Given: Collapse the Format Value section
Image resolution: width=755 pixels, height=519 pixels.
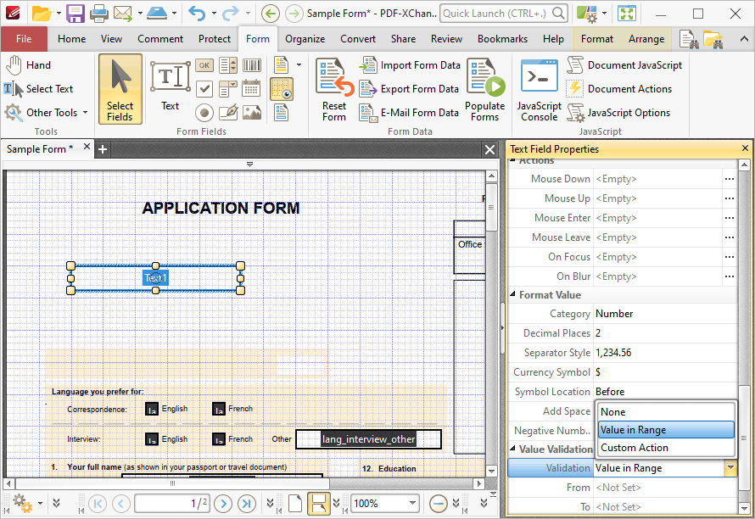Looking at the screenshot, I should click(x=512, y=294).
